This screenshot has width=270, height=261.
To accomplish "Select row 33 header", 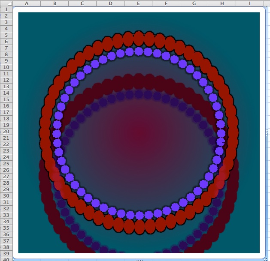I will tap(6, 215).
